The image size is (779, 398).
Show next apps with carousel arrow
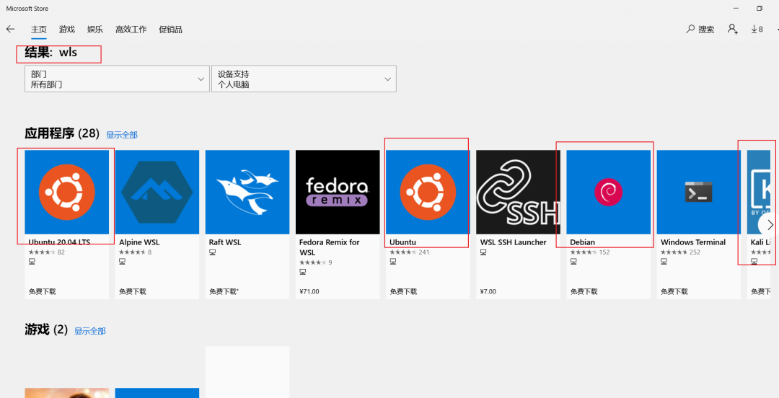pyautogui.click(x=769, y=224)
